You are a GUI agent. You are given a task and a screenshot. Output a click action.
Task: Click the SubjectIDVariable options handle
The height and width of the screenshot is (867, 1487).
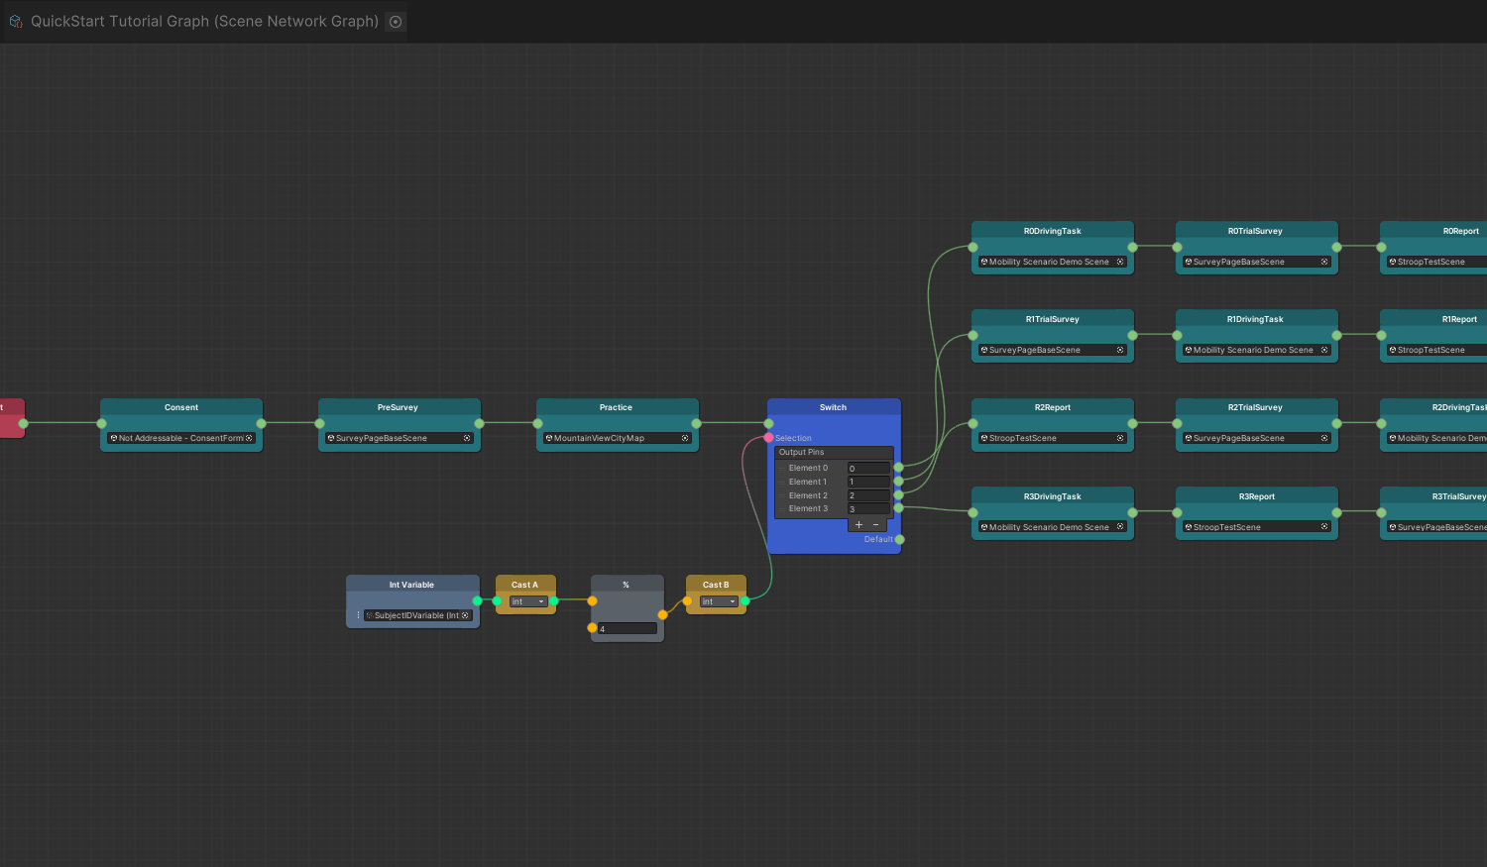pyautogui.click(x=359, y=615)
